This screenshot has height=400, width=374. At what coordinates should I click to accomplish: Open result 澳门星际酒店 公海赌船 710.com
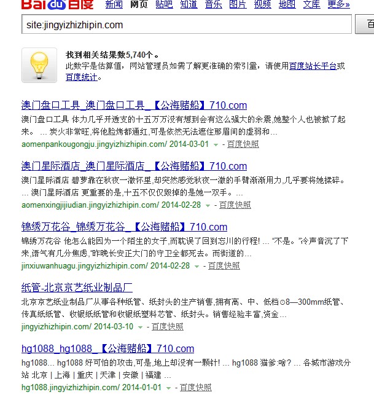point(134,166)
